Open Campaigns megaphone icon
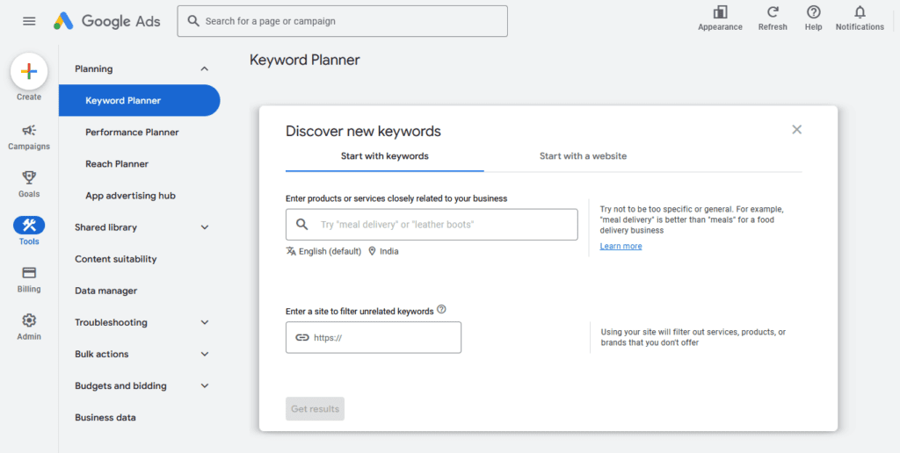The height and width of the screenshot is (453, 900). (29, 131)
